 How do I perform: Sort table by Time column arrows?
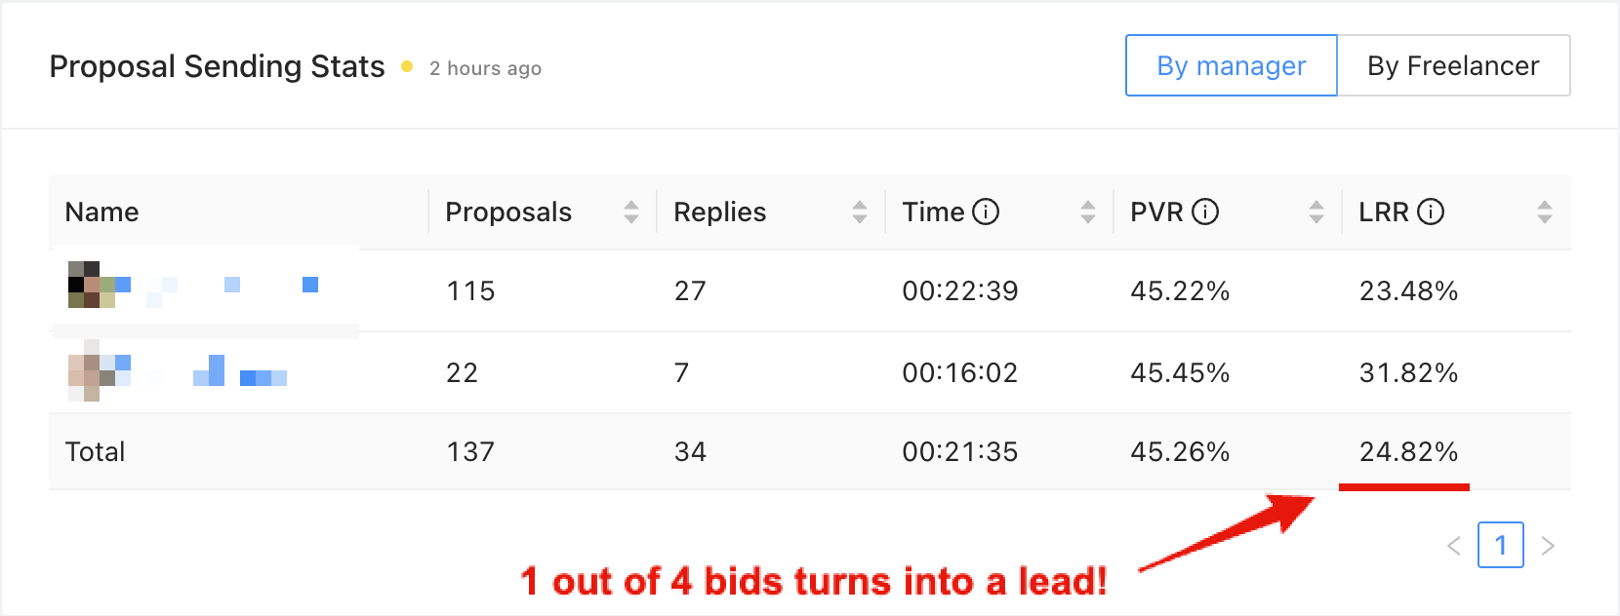[x=1088, y=212]
